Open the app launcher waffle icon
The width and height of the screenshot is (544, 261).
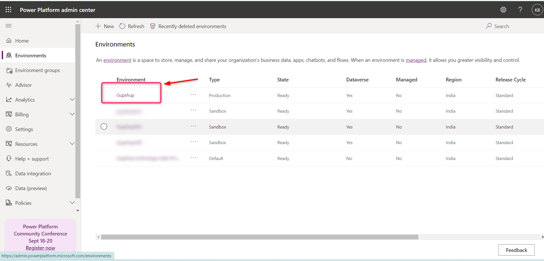point(9,10)
